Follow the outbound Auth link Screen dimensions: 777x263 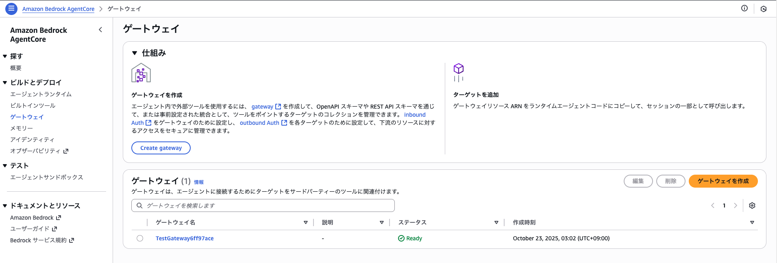(x=259, y=123)
